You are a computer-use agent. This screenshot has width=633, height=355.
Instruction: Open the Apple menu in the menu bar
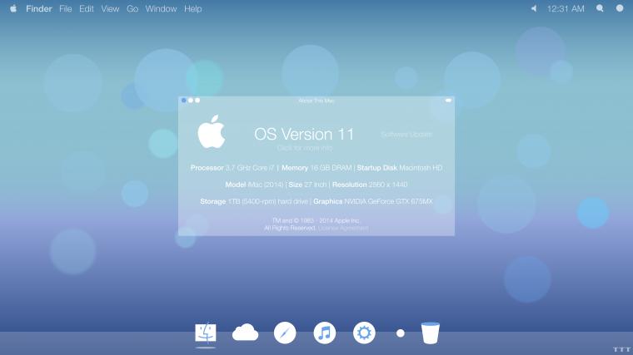(x=13, y=8)
